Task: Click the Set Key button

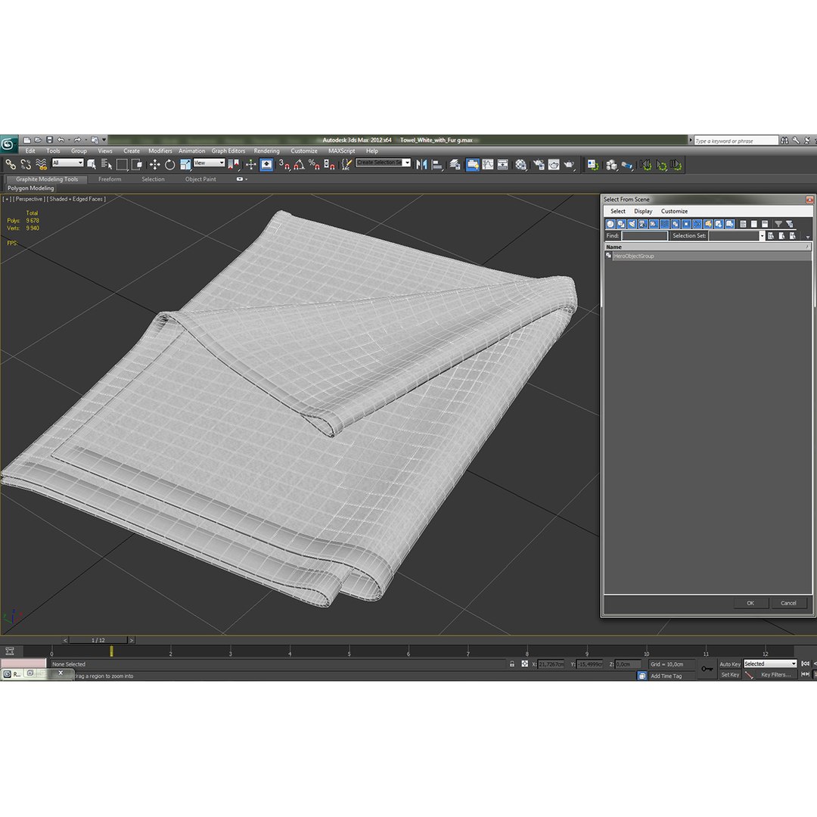Action: (729, 675)
